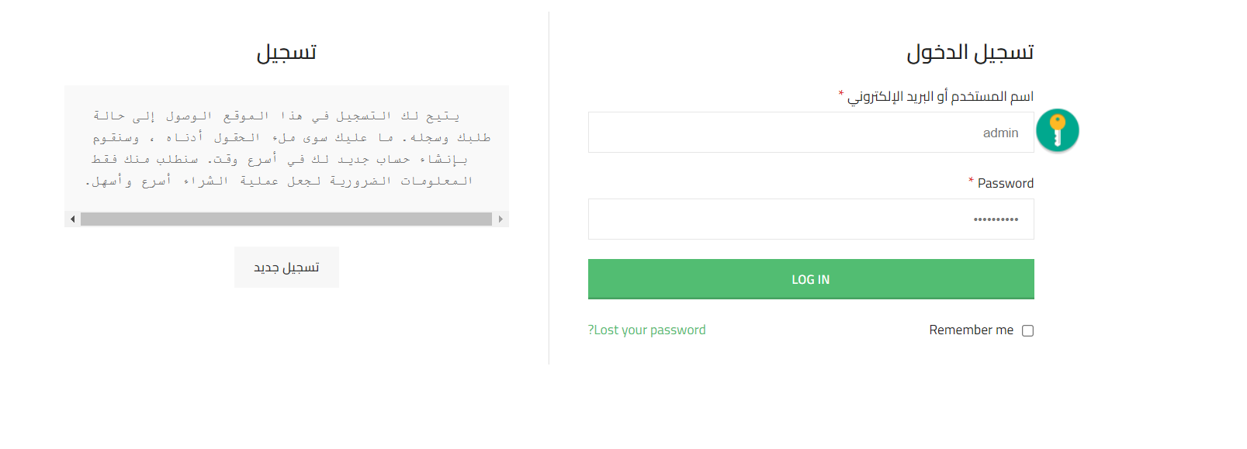Click the masked dots in password field
Viewport: 1247px width, 449px height.
click(996, 219)
